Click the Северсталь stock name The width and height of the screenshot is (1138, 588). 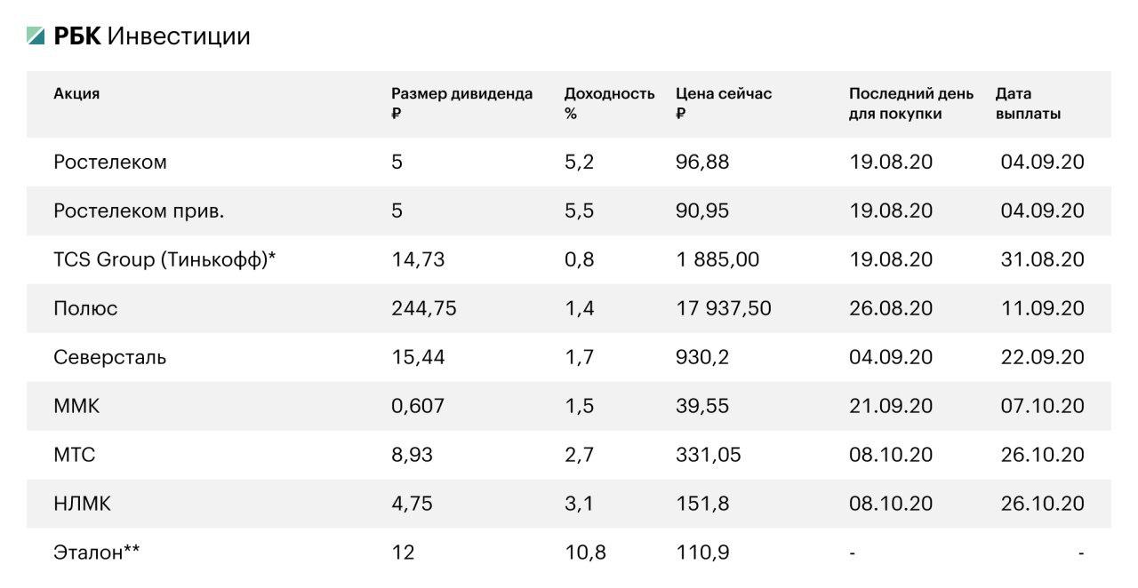[109, 358]
